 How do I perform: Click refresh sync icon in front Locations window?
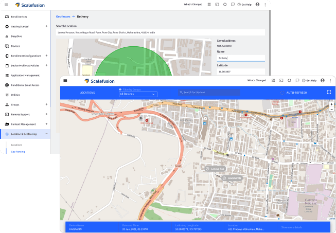(x=289, y=81)
